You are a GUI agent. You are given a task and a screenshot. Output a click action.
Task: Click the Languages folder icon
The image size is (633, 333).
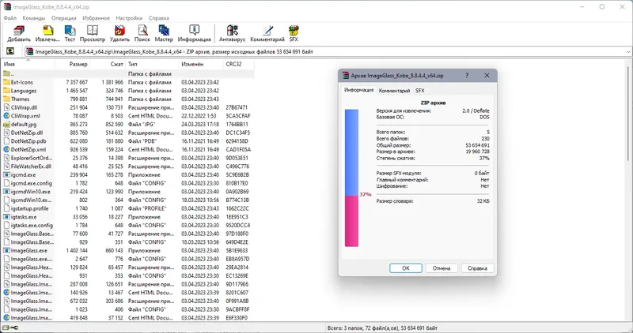tap(6, 91)
